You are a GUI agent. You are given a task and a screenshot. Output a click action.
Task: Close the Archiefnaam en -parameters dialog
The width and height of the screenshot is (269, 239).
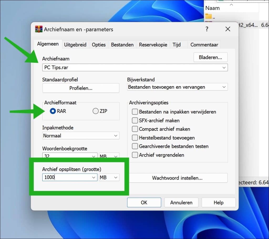click(x=228, y=29)
